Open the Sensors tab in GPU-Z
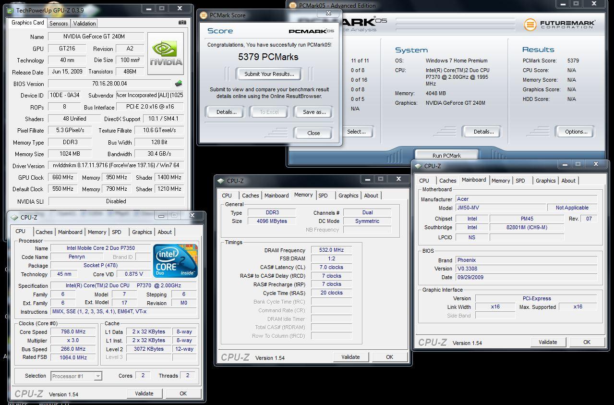 pos(59,23)
